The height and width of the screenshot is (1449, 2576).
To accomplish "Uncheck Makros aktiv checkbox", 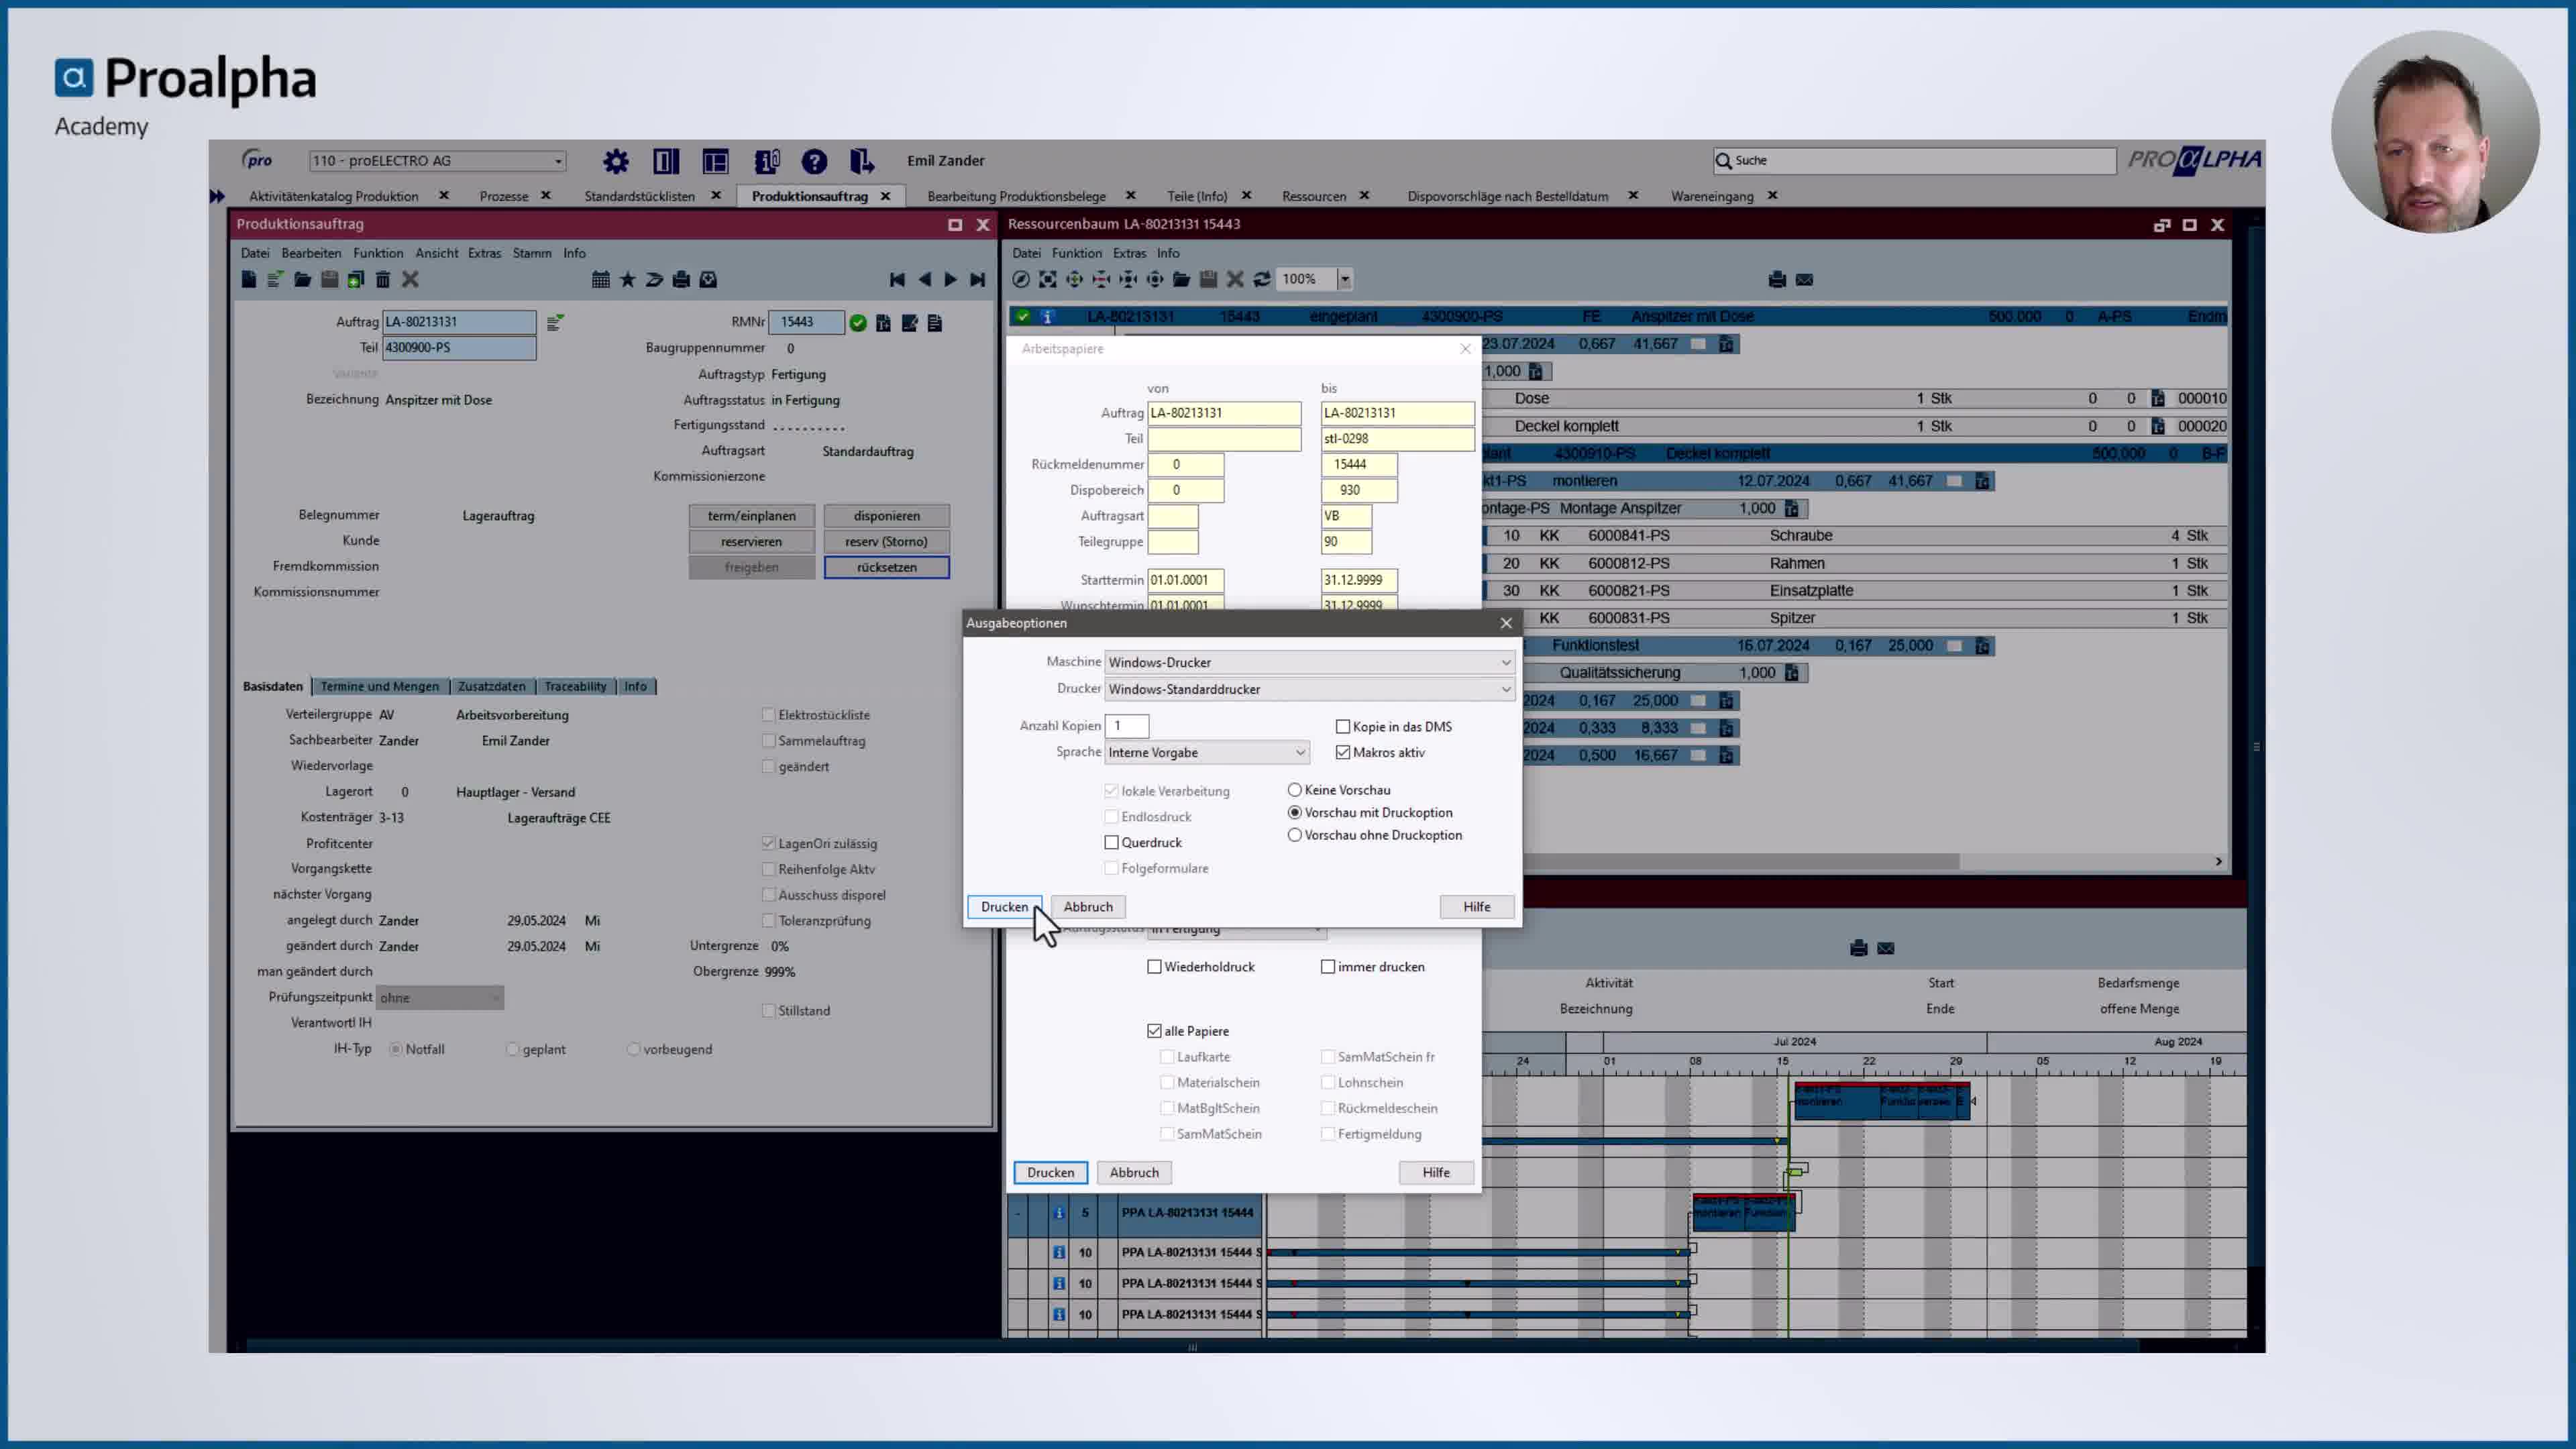I will [x=1343, y=753].
